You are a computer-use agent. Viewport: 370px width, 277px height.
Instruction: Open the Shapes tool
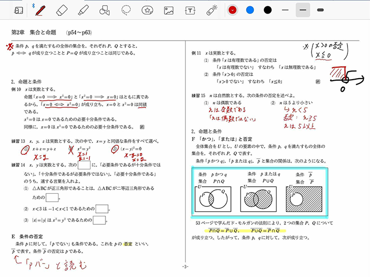click(x=104, y=11)
